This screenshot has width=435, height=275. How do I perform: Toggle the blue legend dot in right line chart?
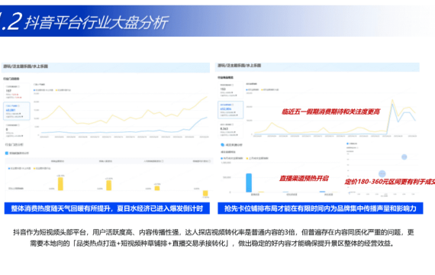(x=247, y=89)
